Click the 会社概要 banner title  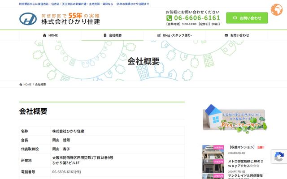143,61
